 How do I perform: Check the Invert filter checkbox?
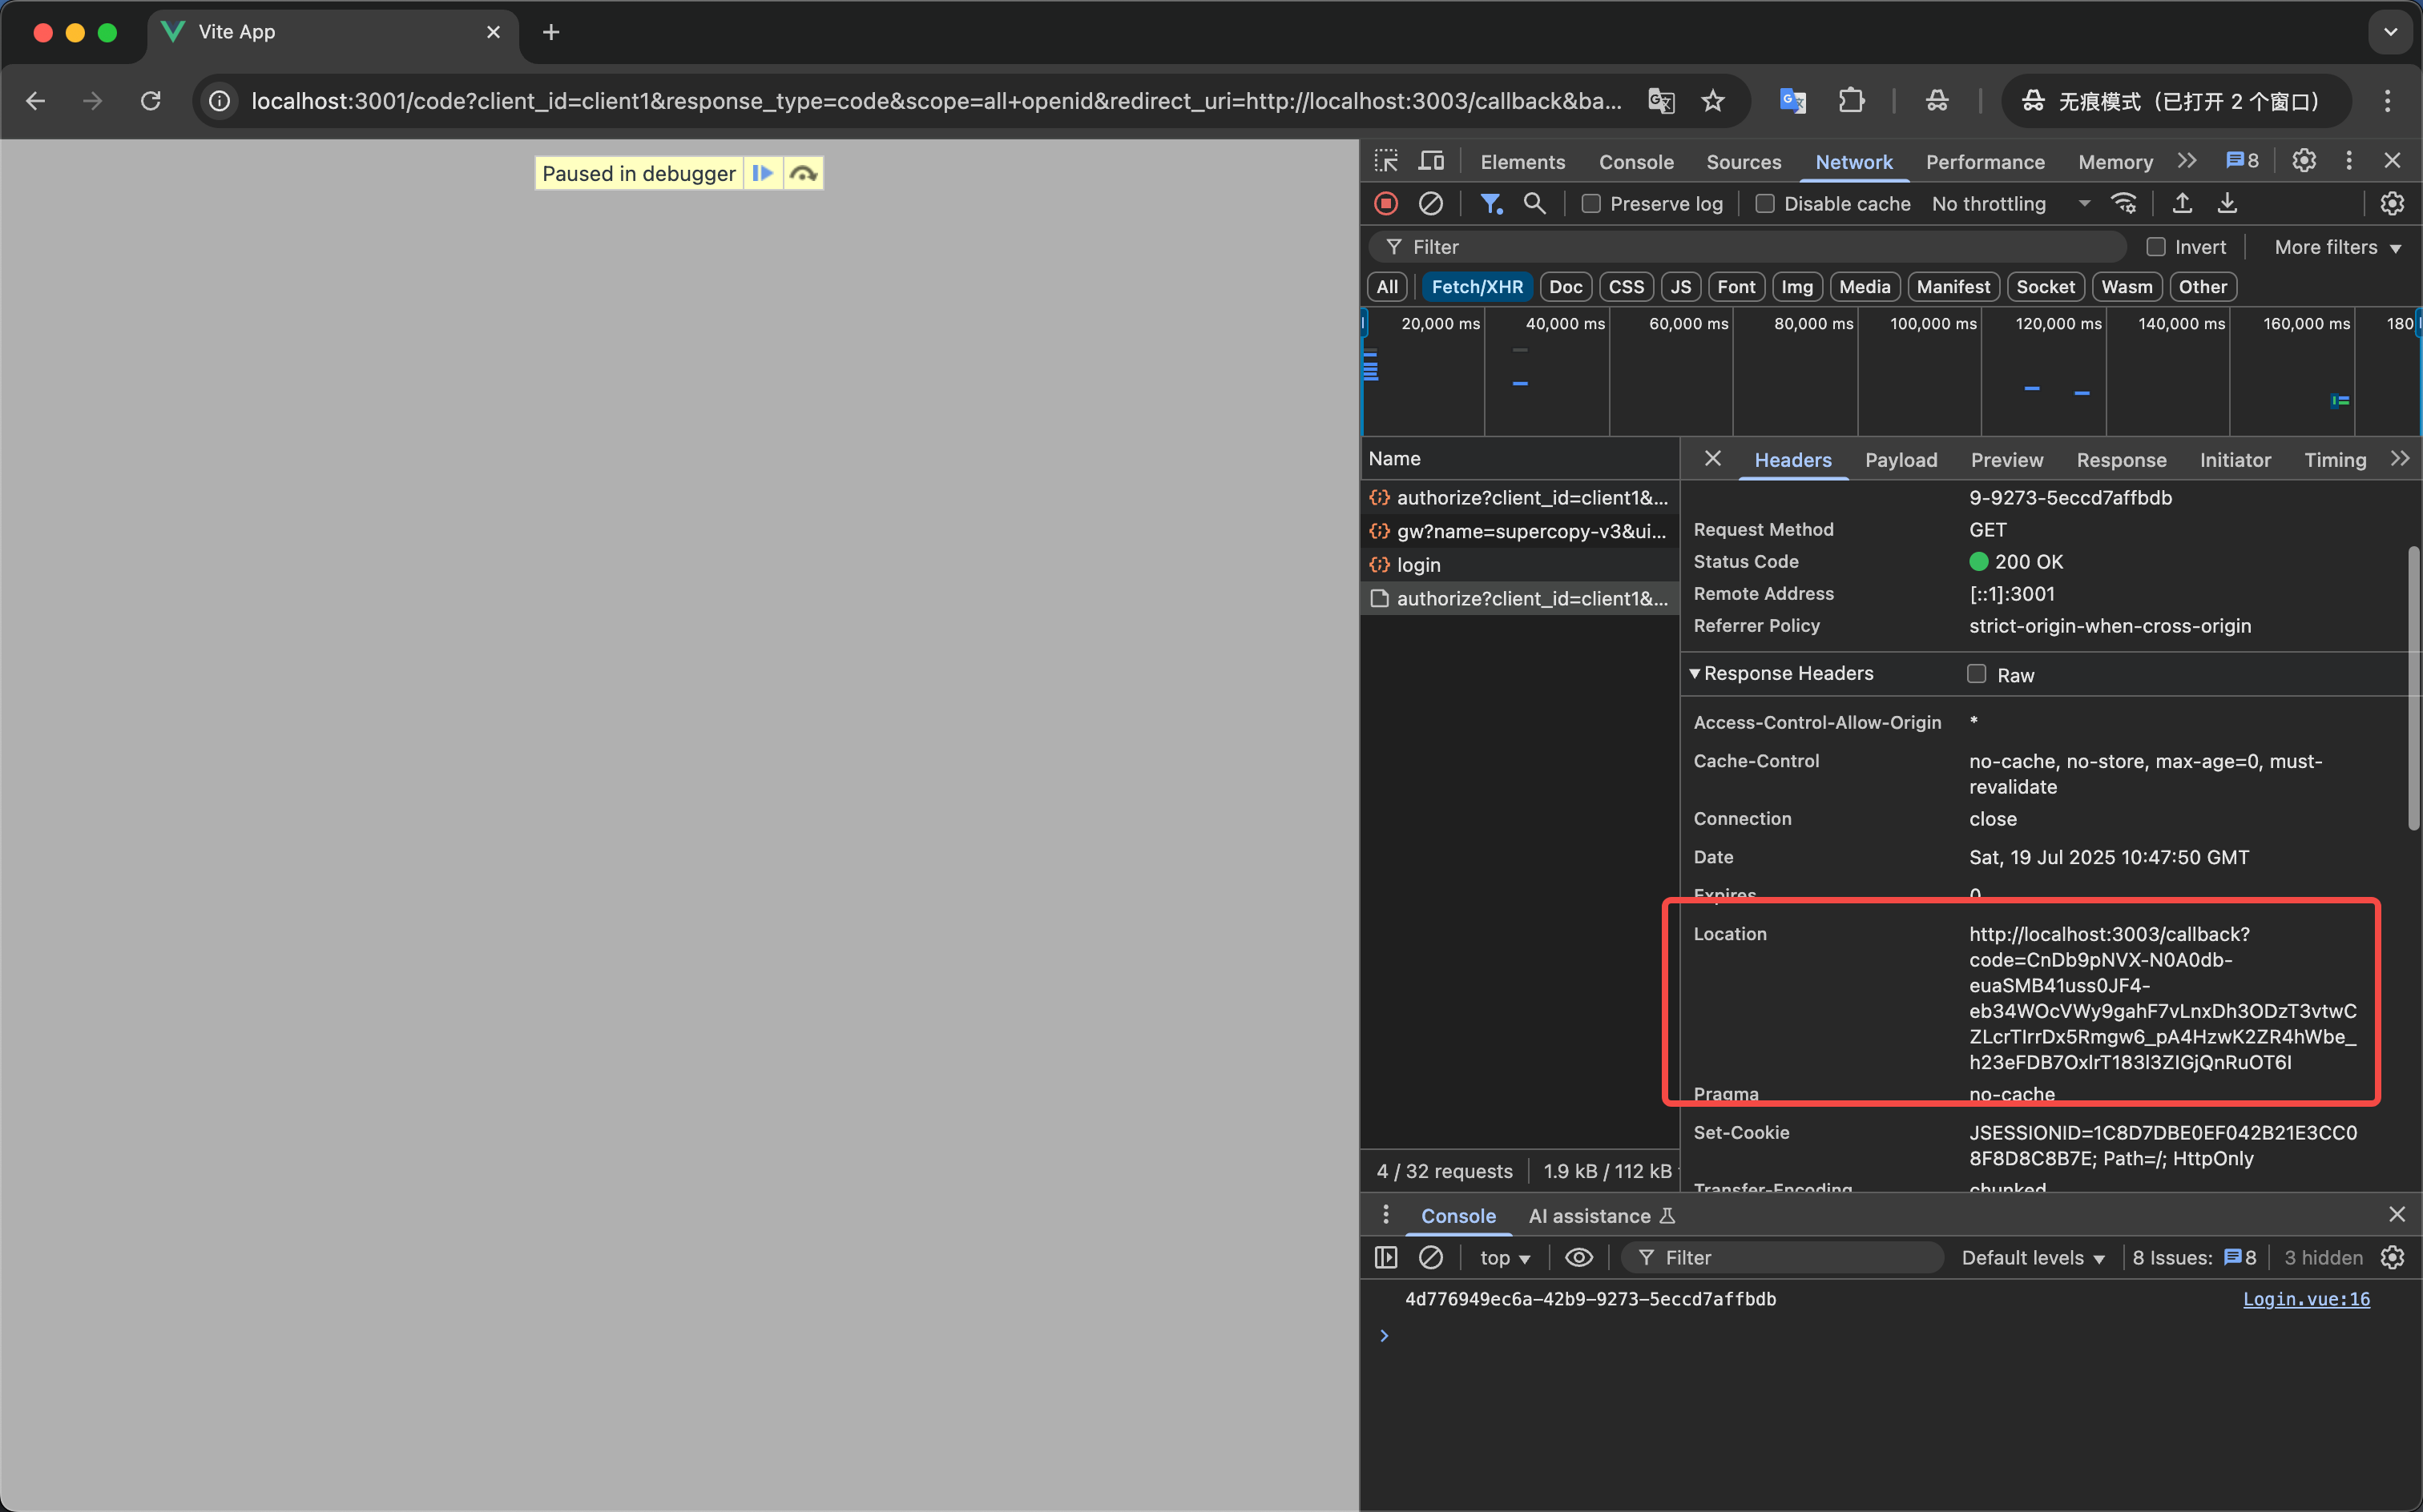point(2156,247)
